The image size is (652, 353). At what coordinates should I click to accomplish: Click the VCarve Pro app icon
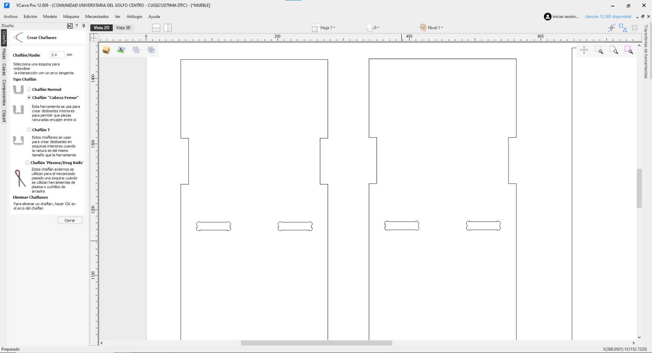(x=7, y=5)
